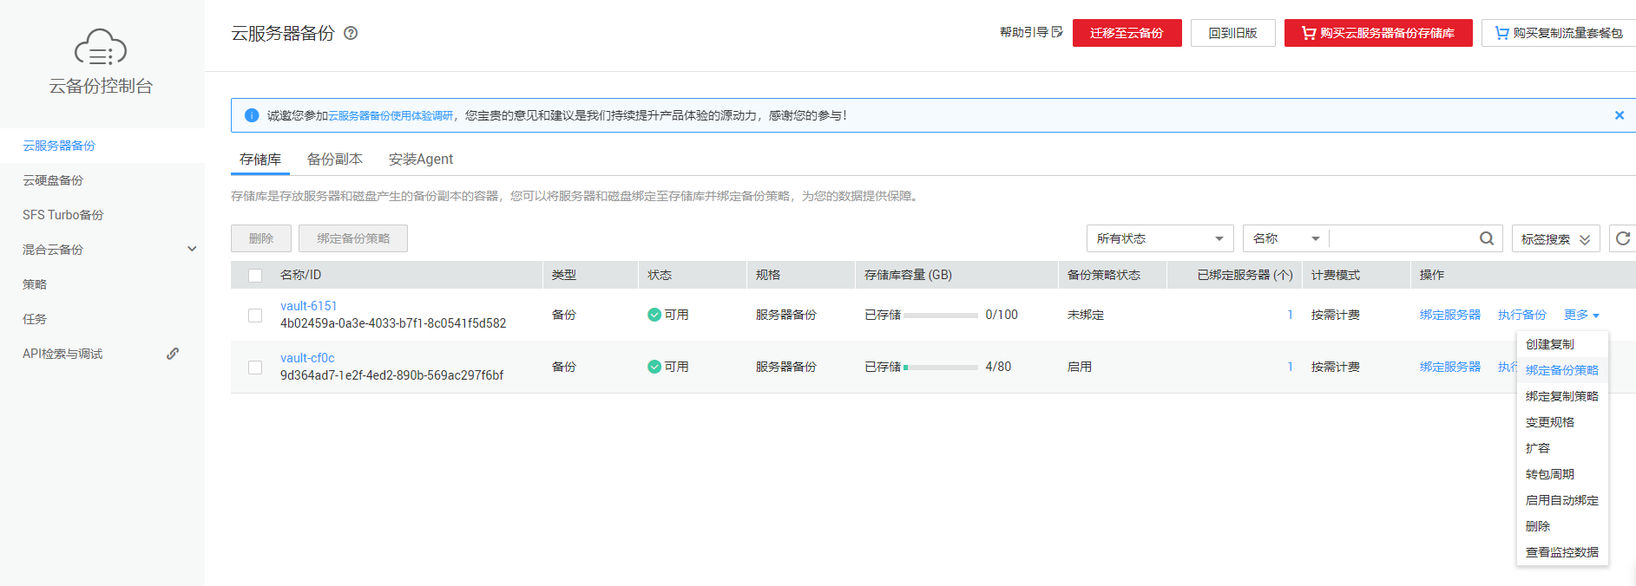
Task: Select the checkbox for vault-6151
Action: coord(255,316)
